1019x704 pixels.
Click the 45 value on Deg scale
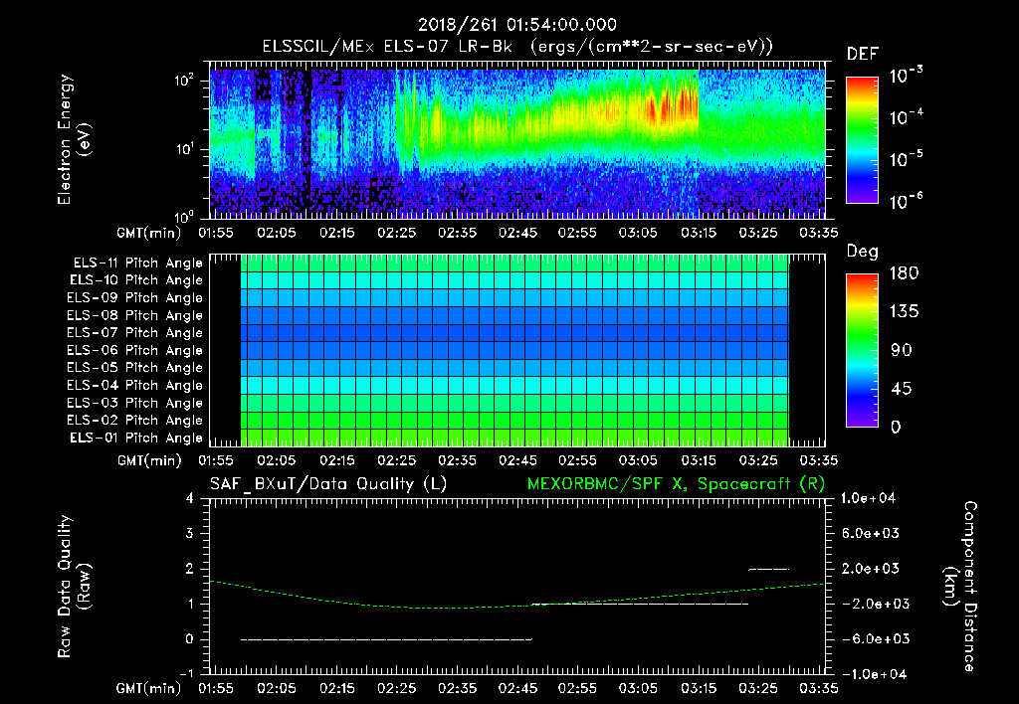pyautogui.click(x=902, y=389)
